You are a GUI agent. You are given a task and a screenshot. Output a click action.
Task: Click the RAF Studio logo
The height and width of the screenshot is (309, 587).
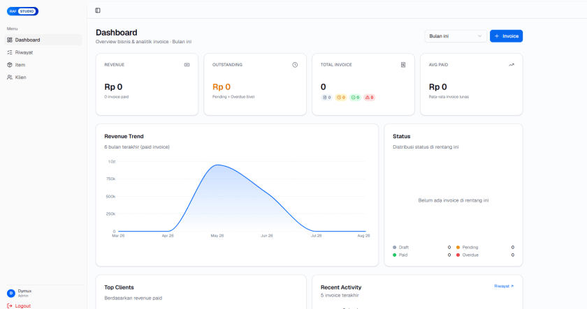click(22, 11)
